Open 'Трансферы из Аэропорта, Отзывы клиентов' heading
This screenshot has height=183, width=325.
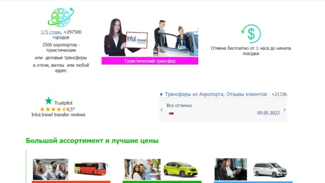[216, 95]
